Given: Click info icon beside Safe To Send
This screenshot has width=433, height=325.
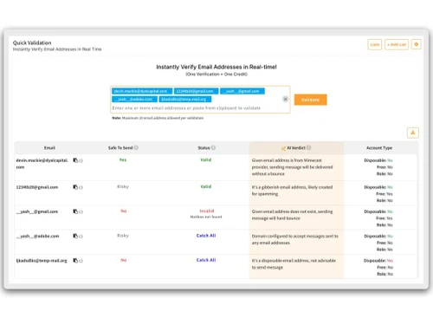Looking at the screenshot, I should click(136, 147).
